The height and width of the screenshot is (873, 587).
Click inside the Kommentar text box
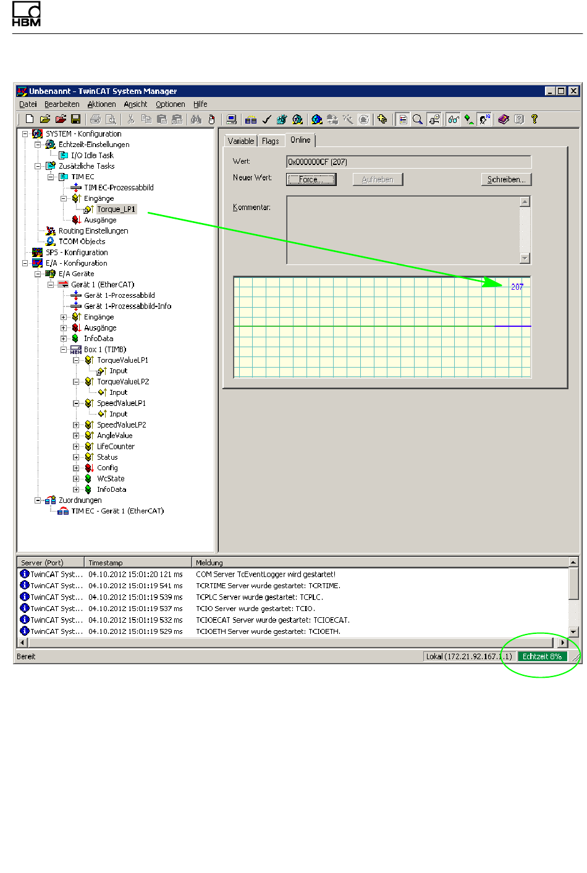pos(403,230)
